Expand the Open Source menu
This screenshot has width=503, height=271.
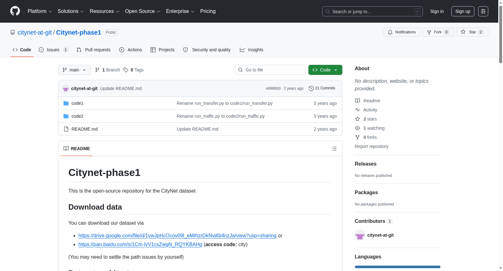pos(143,11)
